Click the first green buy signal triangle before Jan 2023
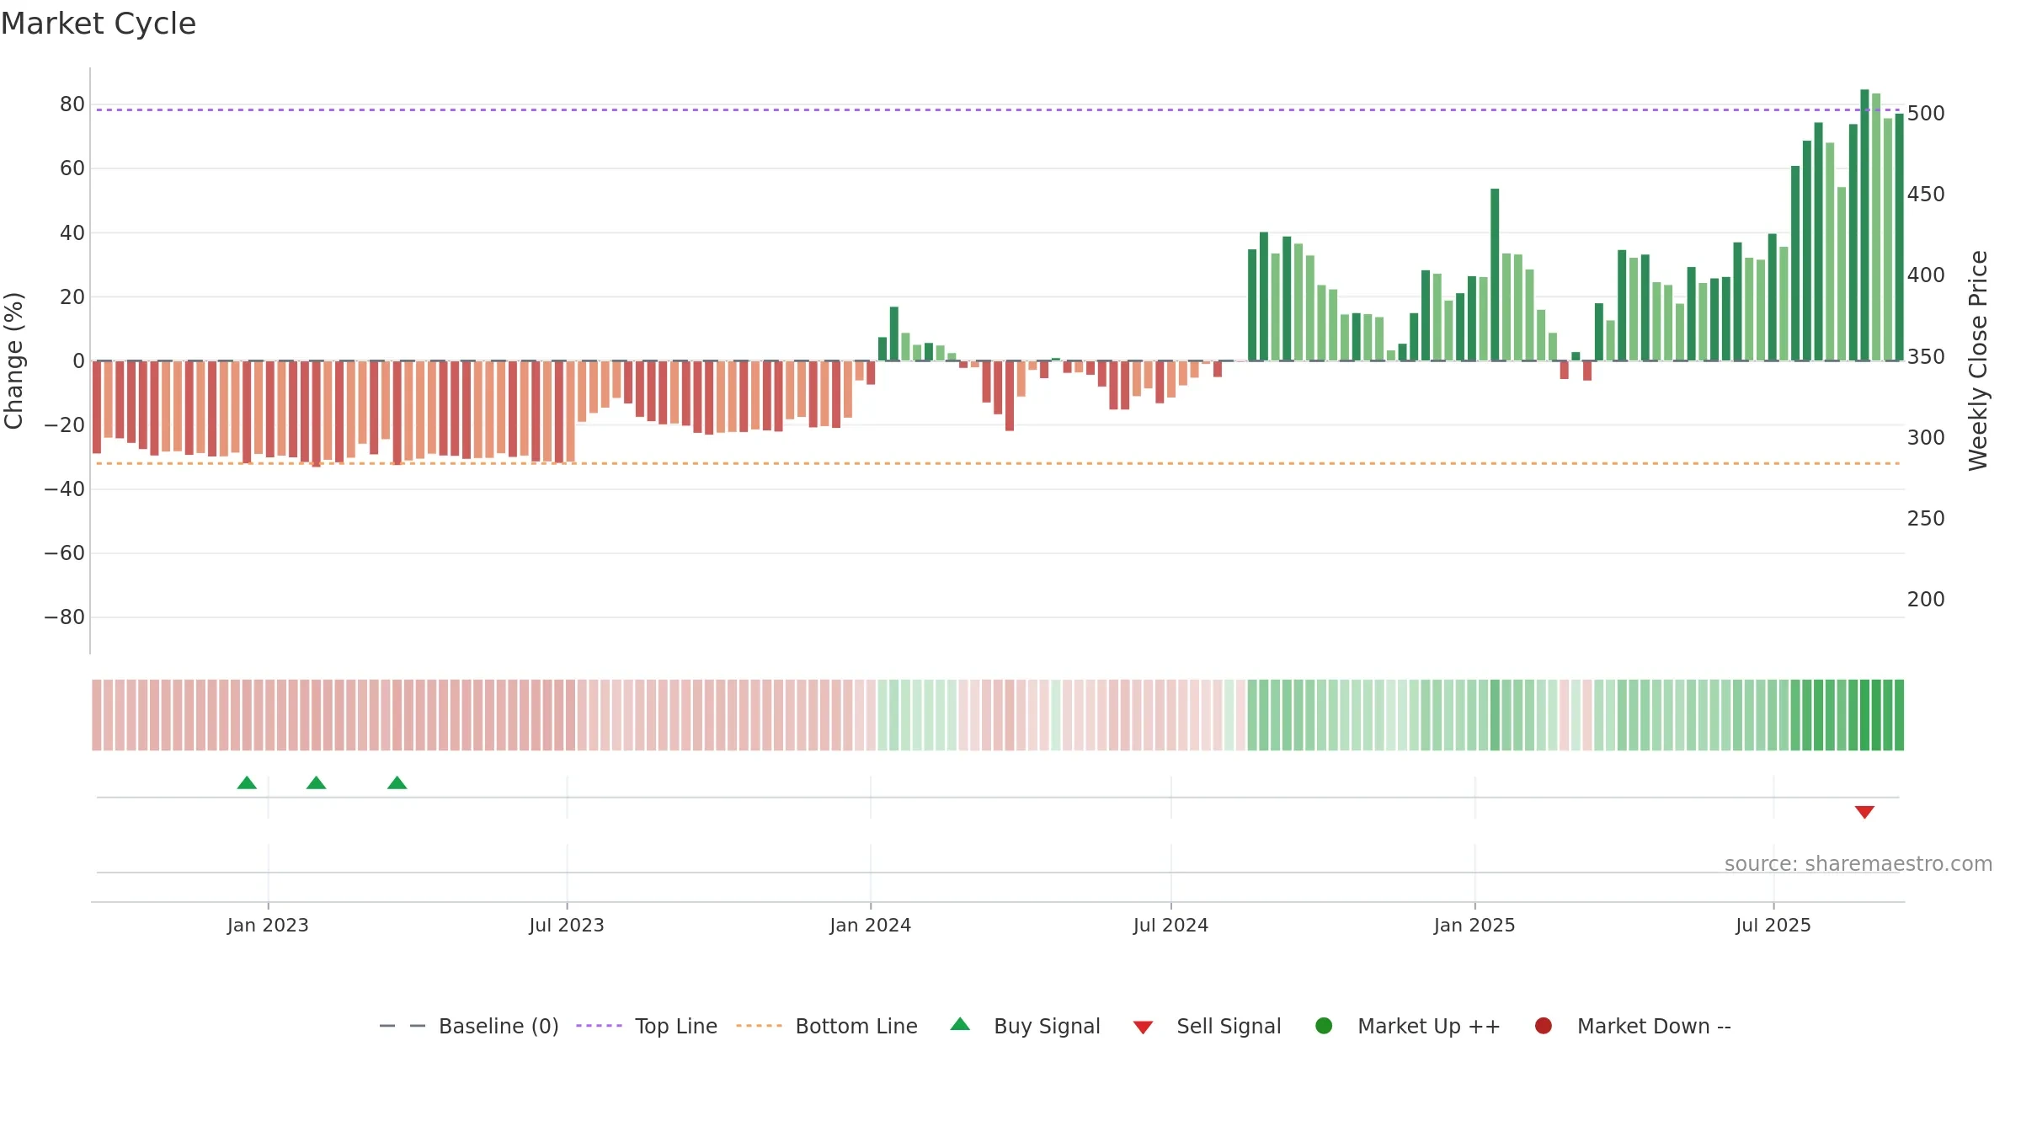The image size is (2021, 1137). click(x=247, y=783)
